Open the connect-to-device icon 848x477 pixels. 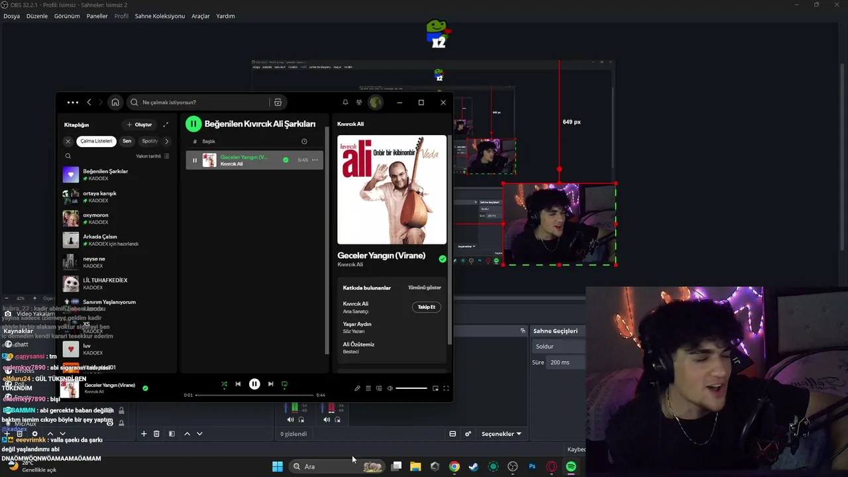pos(379,388)
